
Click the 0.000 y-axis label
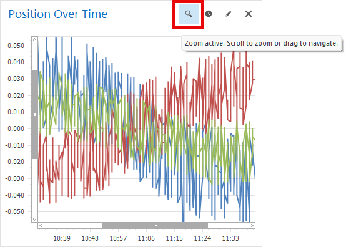(x=16, y=128)
